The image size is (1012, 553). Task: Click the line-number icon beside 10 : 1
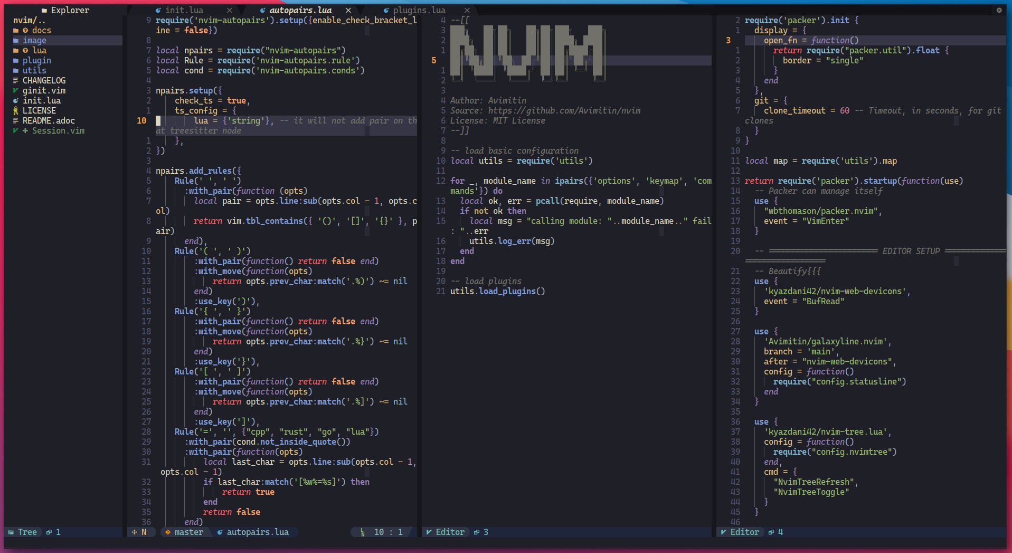[x=363, y=532]
